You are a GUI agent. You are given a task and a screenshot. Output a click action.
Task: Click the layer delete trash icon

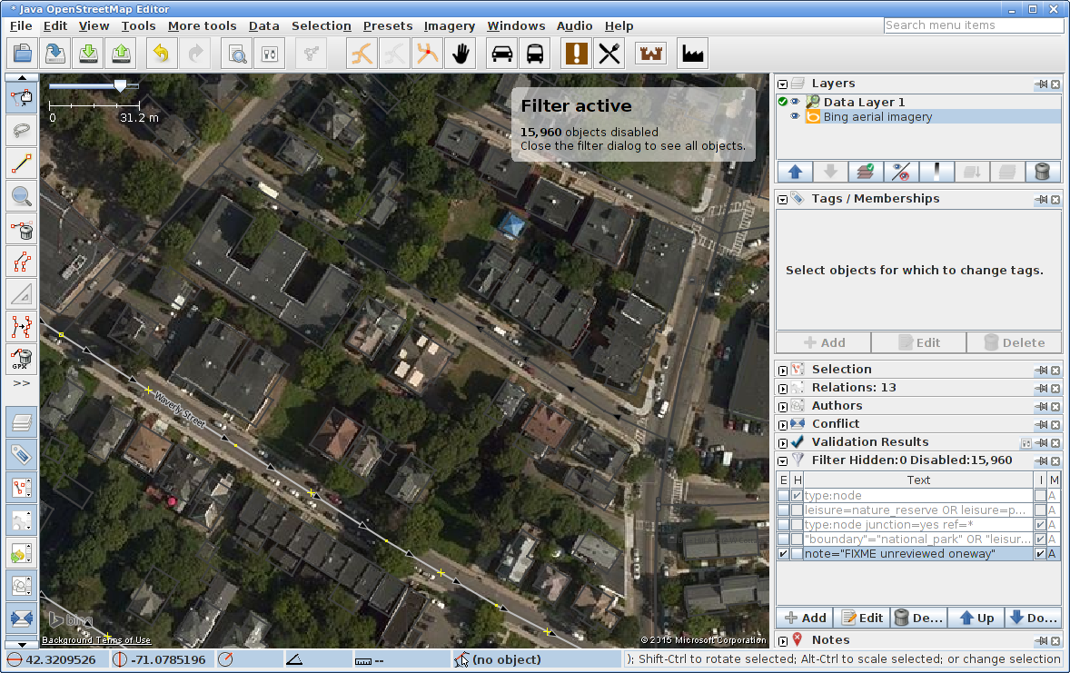(1043, 172)
